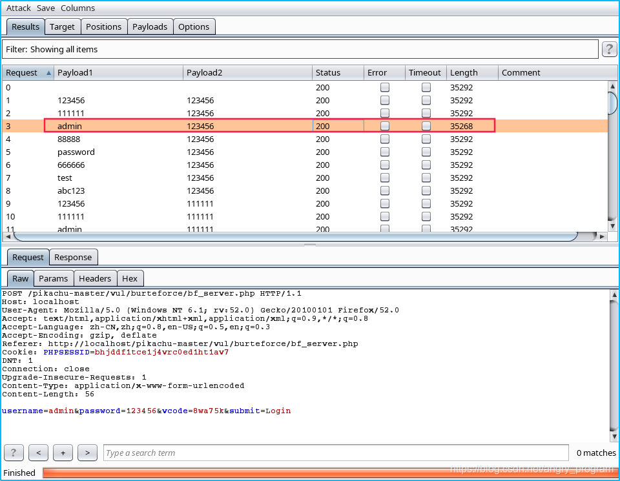Screen dimensions: 620x481
Task: Select the admin payload in row 3
Action: (70, 126)
